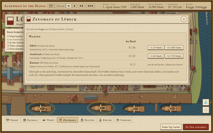This screenshot has height=133, width=213.
Task: Check the Erste Handelsreise task checkbox
Action: click(8, 49)
